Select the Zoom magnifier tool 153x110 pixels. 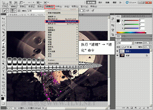pyautogui.click(x=3, y=92)
